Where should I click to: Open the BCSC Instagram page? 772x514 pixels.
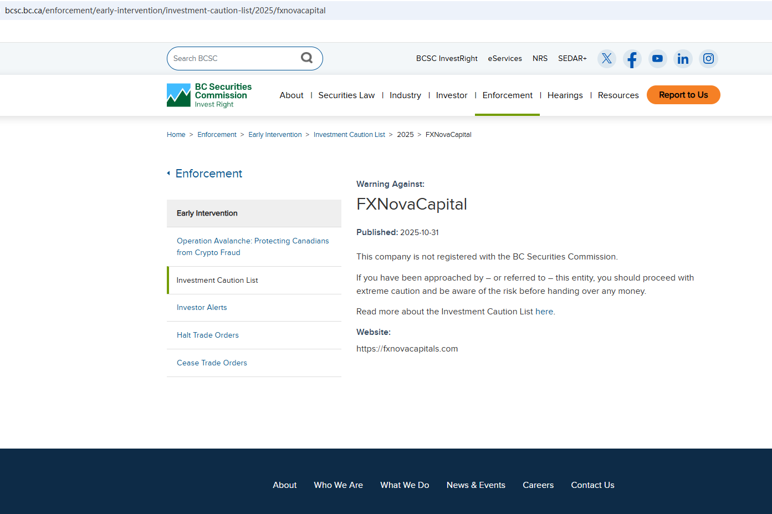pyautogui.click(x=708, y=59)
